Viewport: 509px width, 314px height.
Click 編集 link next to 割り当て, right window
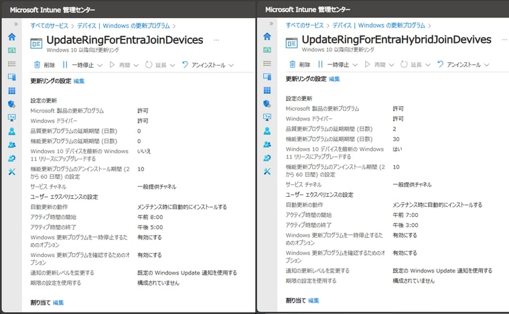click(x=313, y=301)
